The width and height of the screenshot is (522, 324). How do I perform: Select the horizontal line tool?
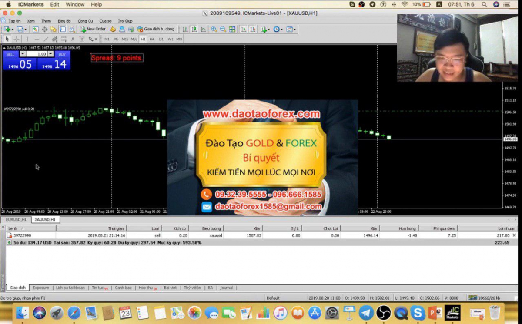tap(37, 39)
